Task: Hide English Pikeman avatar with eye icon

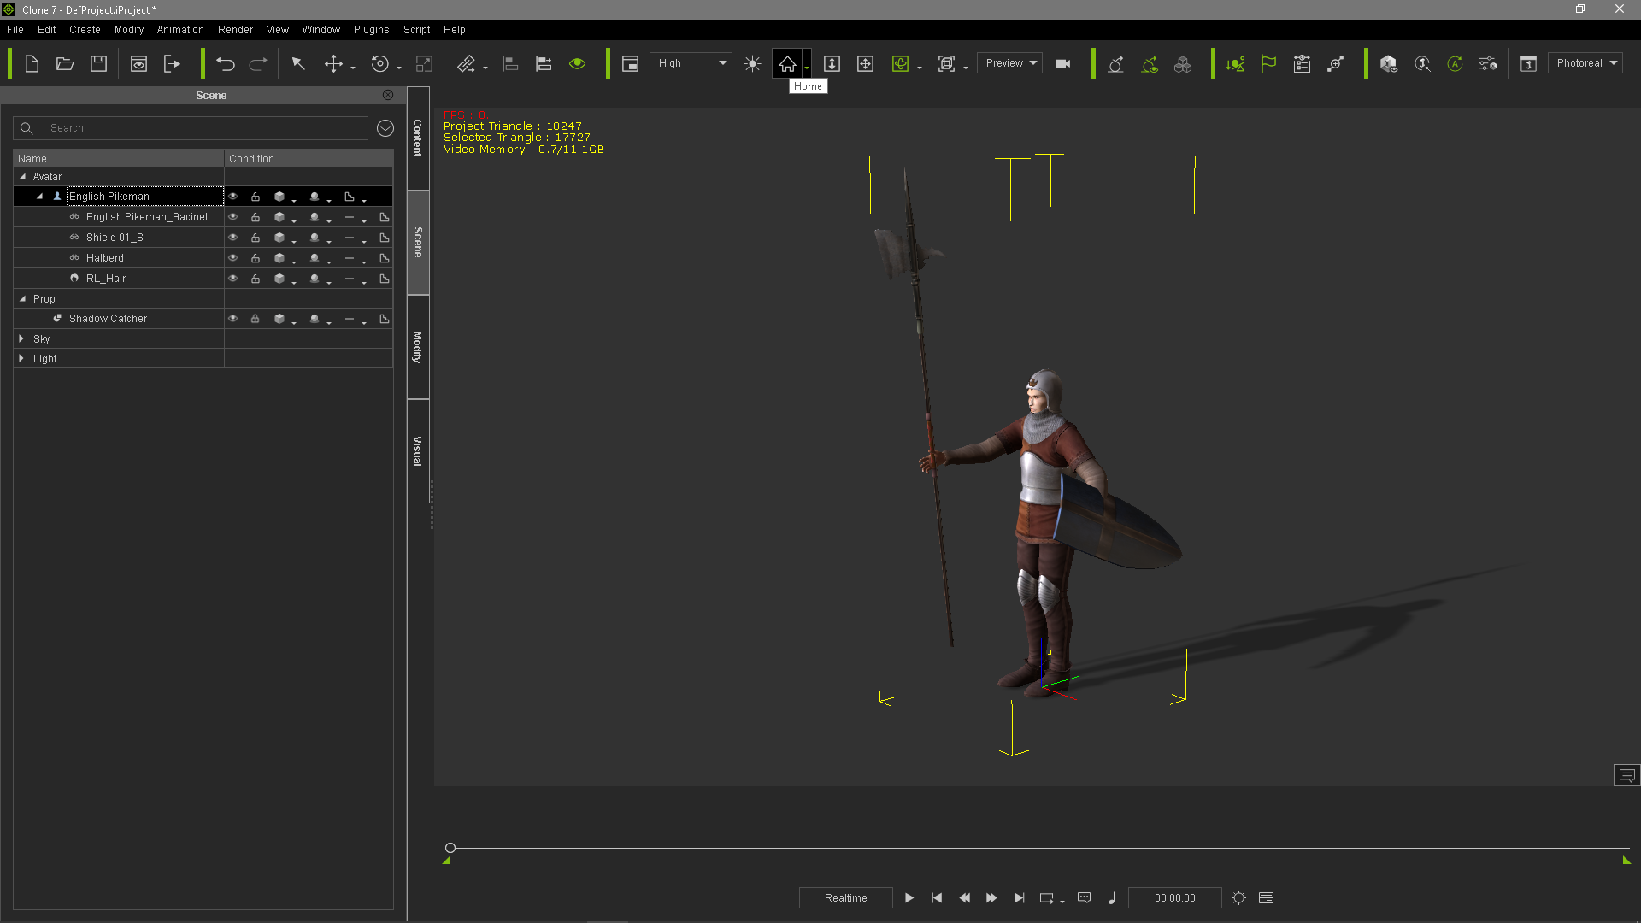Action: click(232, 197)
